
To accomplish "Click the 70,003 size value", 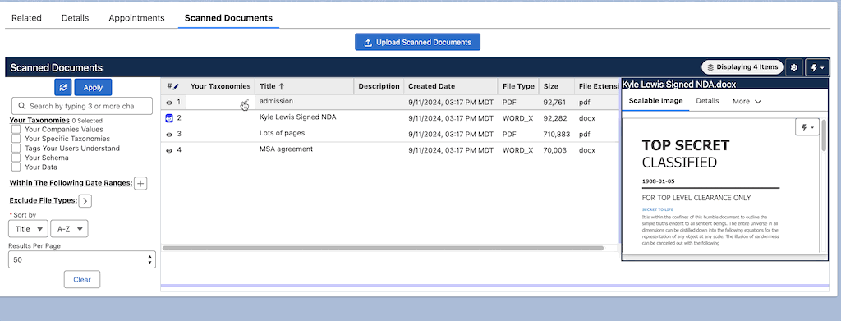I will 554,150.
